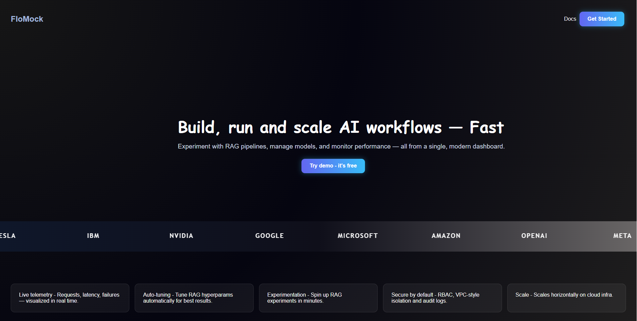The width and height of the screenshot is (637, 321).
Task: Open the Live telemetry feature card
Action: tap(70, 298)
